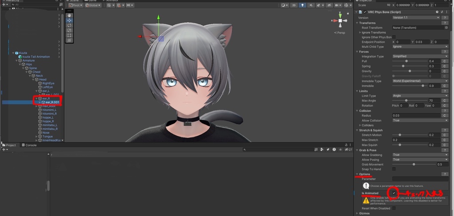454x216 pixels.
Task: Switch to the Project tab
Action: pos(9,145)
